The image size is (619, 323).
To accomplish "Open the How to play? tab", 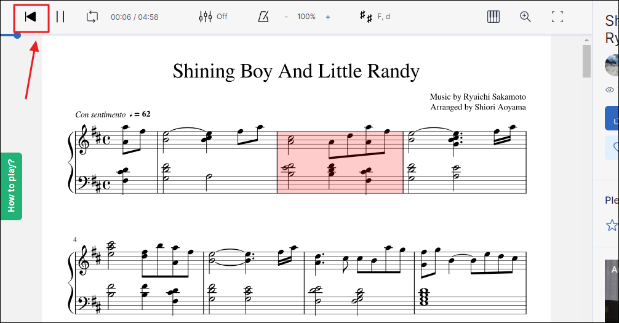I will point(11,186).
